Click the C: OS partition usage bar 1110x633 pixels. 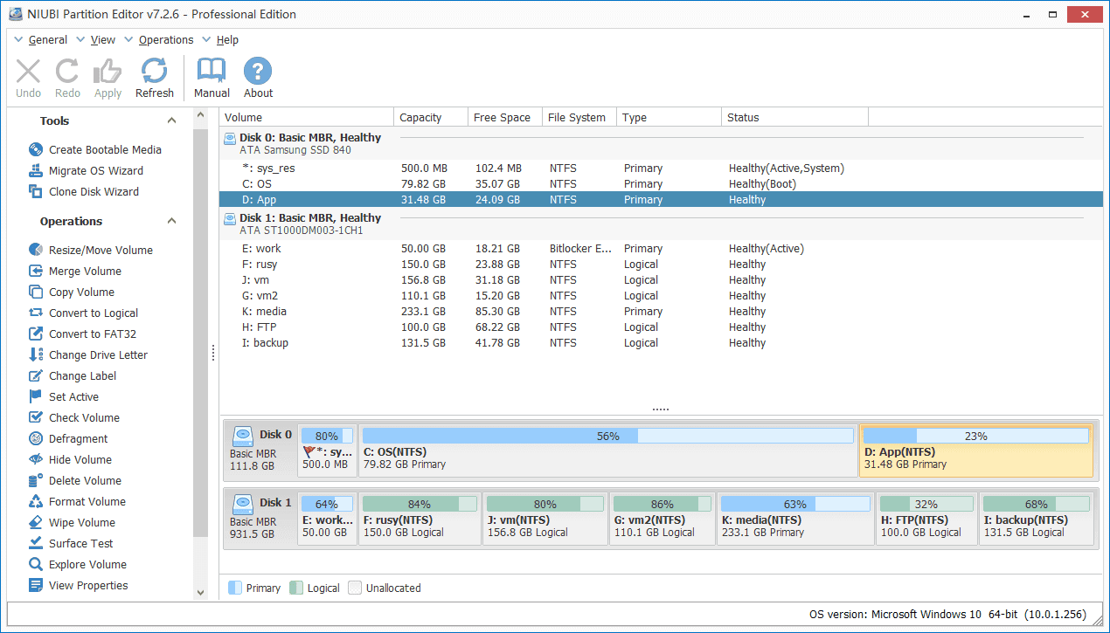(607, 436)
